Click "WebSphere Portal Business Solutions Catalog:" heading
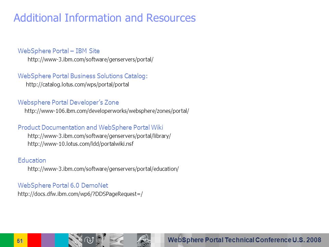Viewport: 329px width, 247px height. (83, 76)
